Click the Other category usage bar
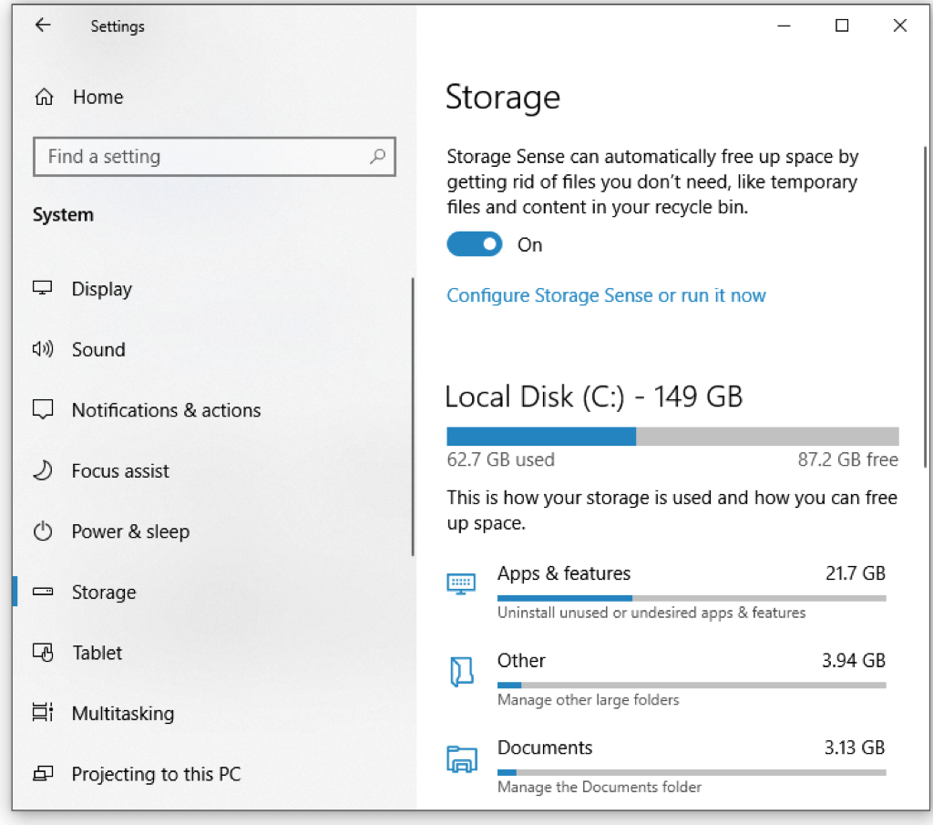The image size is (933, 825). [692, 686]
